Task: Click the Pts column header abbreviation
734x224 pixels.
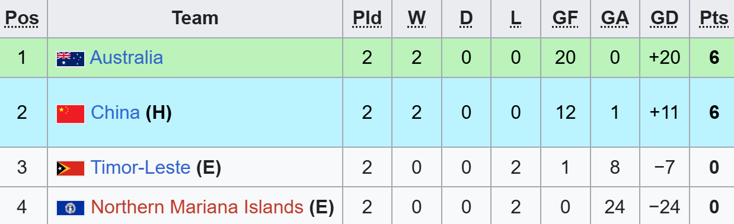Action: tap(714, 18)
